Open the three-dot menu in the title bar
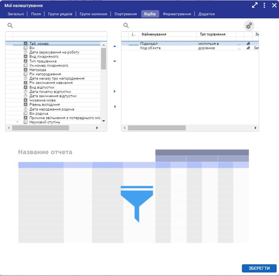Screen dimensions: 279x276 [x=265, y=5]
